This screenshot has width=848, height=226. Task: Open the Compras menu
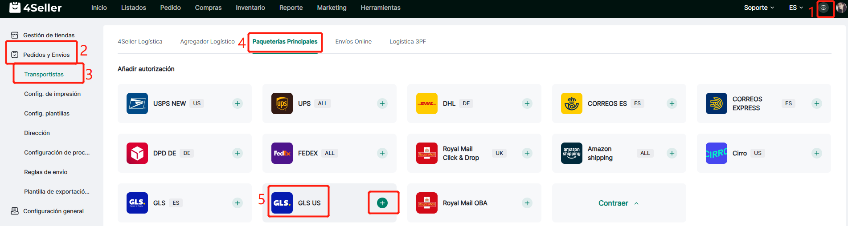point(208,8)
